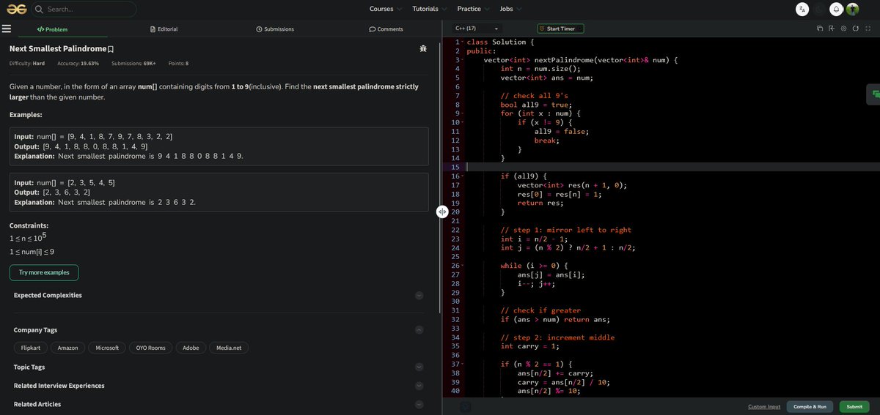Click the 'return res;' code on line 19

point(540,203)
